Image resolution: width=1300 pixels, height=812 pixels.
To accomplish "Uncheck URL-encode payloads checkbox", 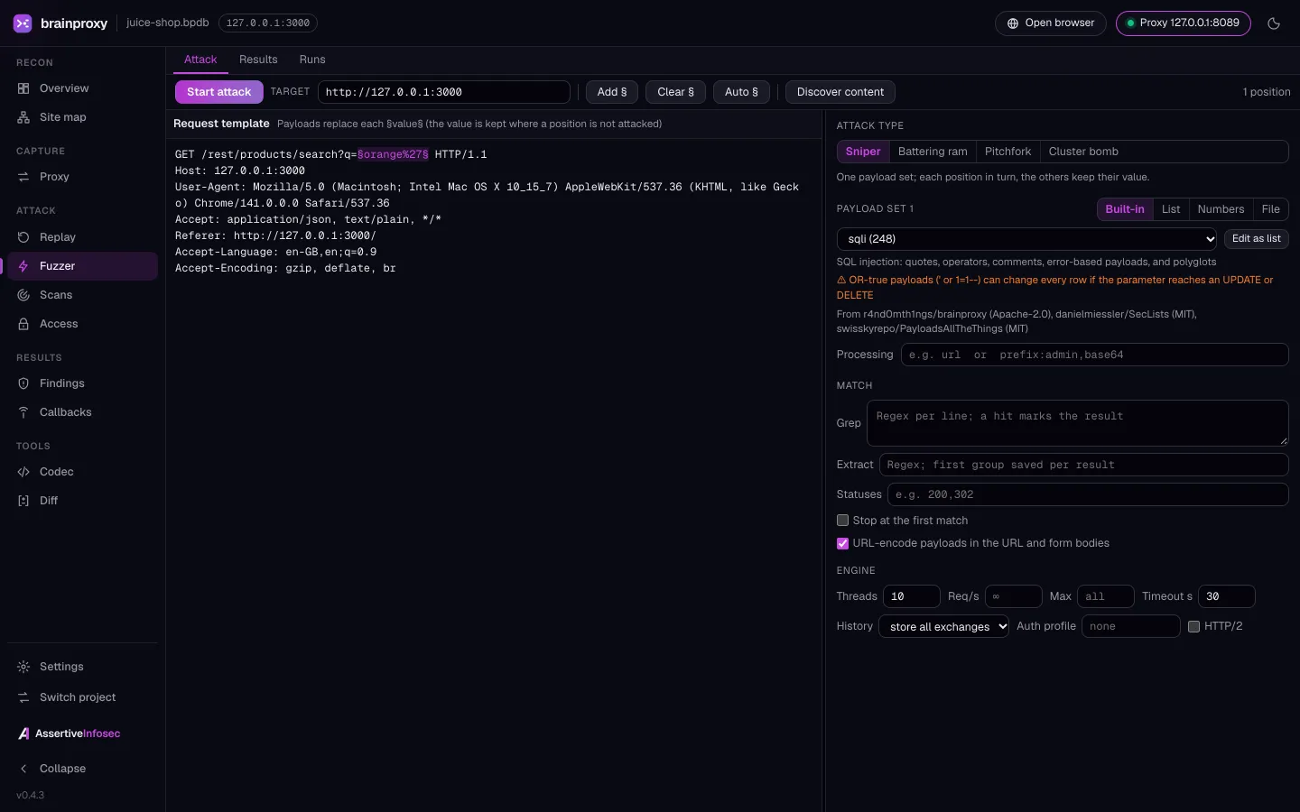I will [x=842, y=543].
